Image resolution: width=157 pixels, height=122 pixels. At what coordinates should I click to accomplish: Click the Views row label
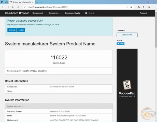click(10, 91)
